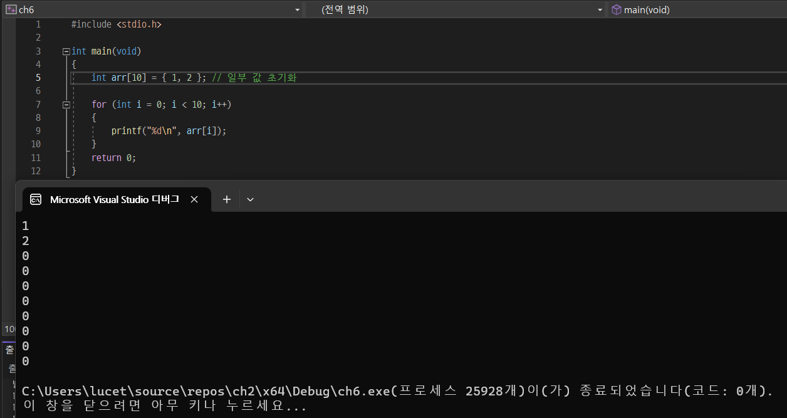Viewport: 787px width, 418px height.
Task: Click the main(void) cube icon
Action: [x=617, y=10]
